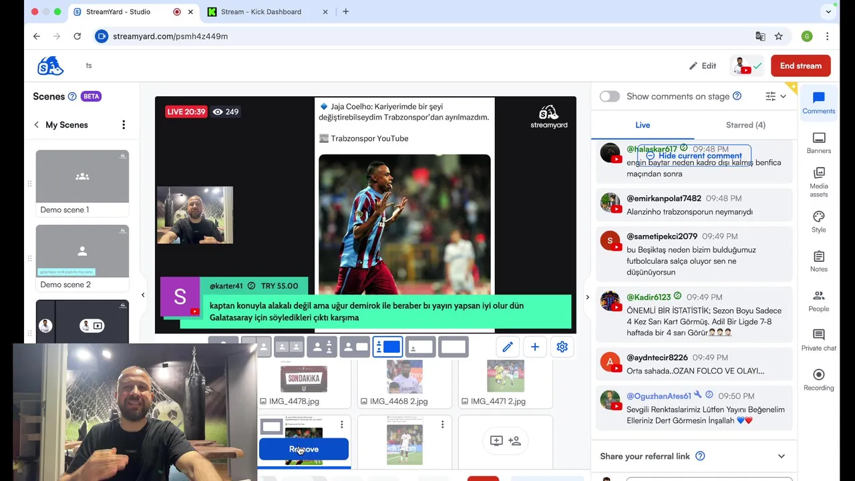Click comment by @sametipekci2079
This screenshot has height=481, width=855.
click(695, 254)
